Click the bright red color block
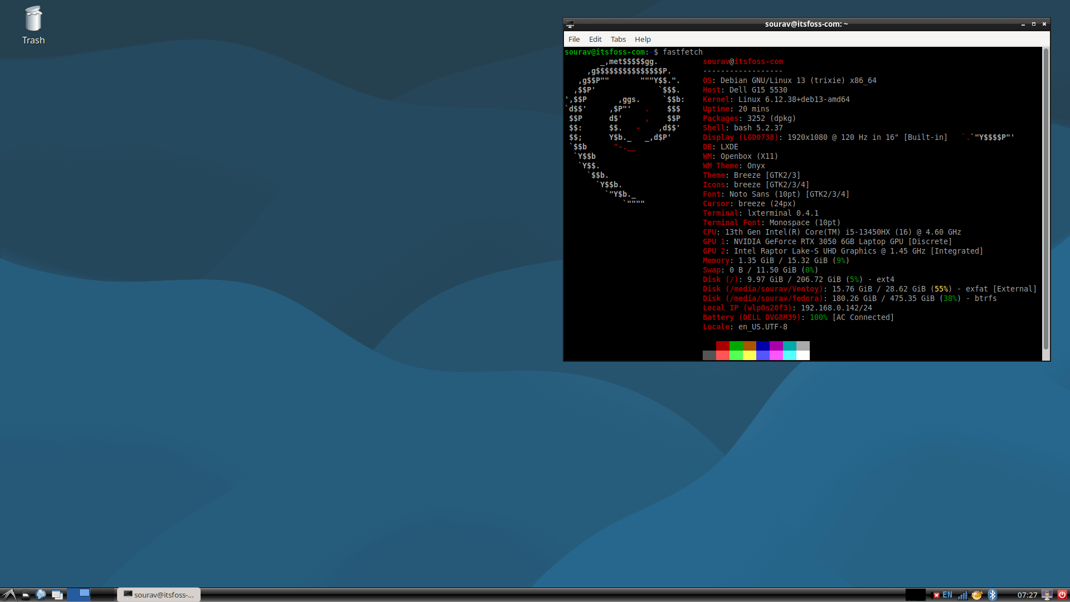The width and height of the screenshot is (1070, 602). tap(722, 355)
